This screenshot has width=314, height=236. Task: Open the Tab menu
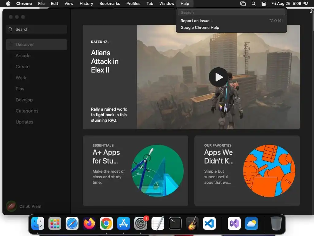[150, 3]
